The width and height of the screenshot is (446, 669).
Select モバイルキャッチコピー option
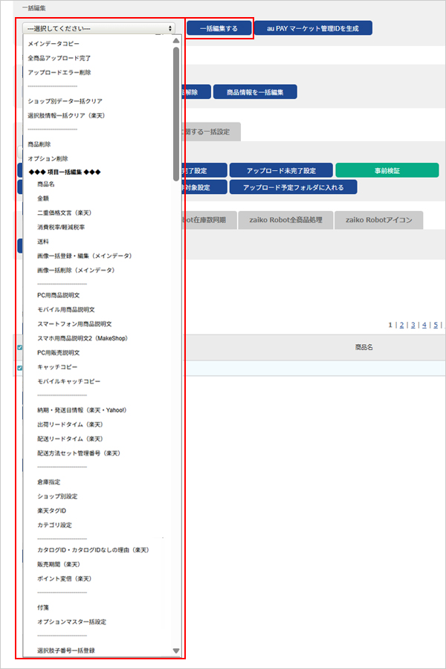tap(68, 381)
